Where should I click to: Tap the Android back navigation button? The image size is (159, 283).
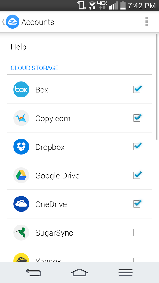pyautogui.click(x=34, y=272)
